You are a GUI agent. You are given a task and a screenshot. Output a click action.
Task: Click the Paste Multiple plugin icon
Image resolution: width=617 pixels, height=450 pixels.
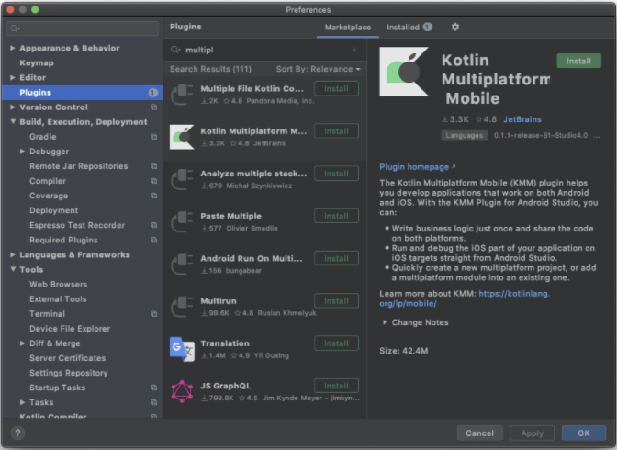[182, 221]
